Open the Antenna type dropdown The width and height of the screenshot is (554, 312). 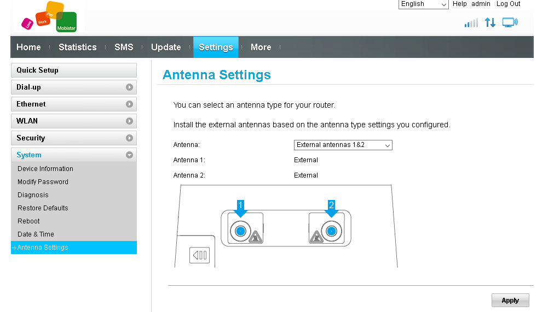click(x=343, y=145)
